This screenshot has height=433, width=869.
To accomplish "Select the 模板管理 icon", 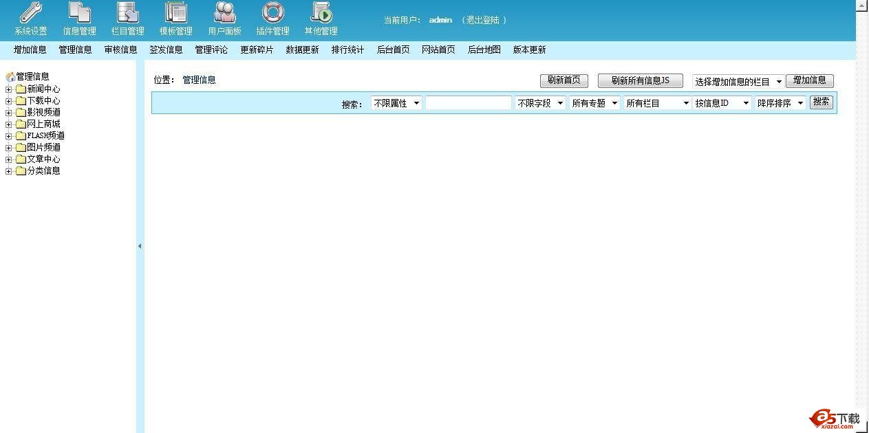I will coord(175,19).
